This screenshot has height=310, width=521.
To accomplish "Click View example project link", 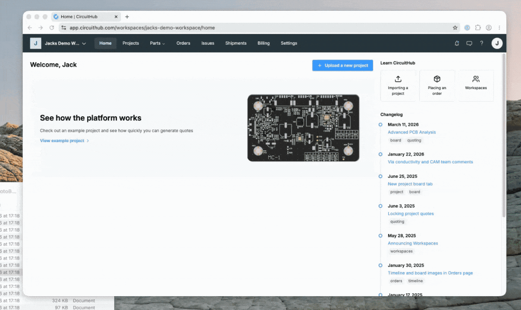I will coord(64,141).
